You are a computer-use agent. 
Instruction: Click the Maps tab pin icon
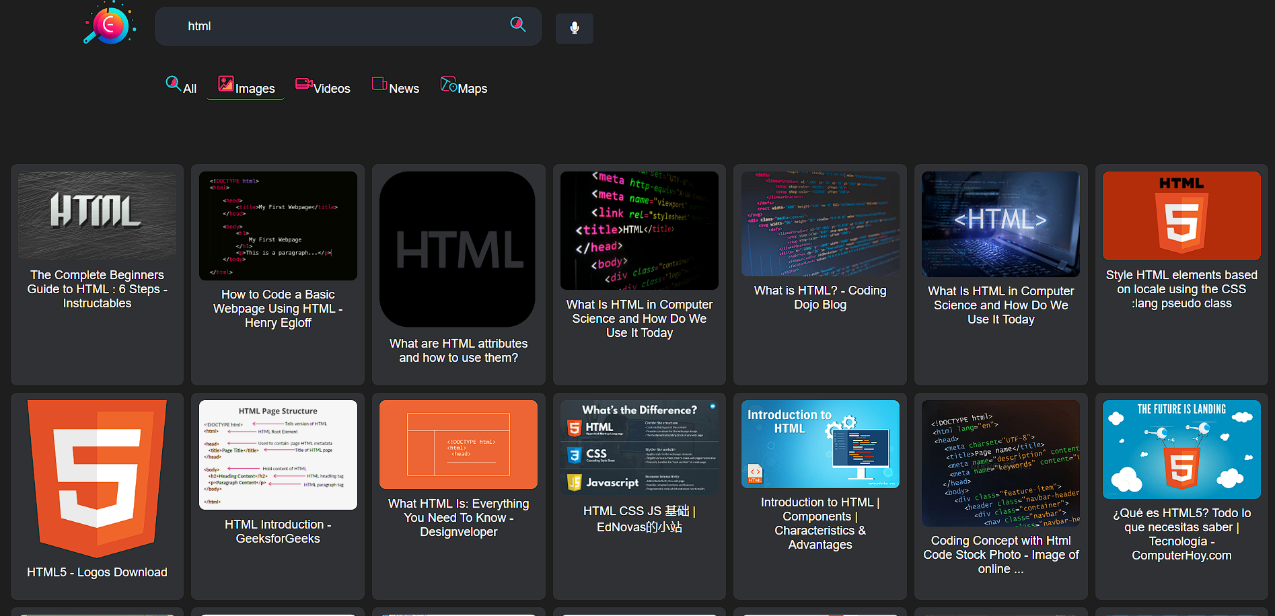449,83
